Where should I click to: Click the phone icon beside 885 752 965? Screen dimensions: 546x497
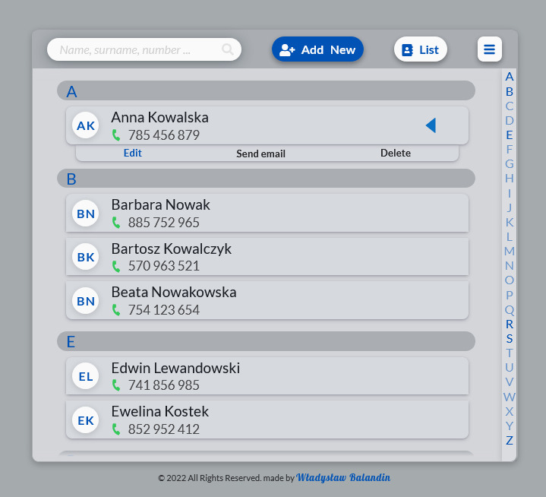point(116,223)
